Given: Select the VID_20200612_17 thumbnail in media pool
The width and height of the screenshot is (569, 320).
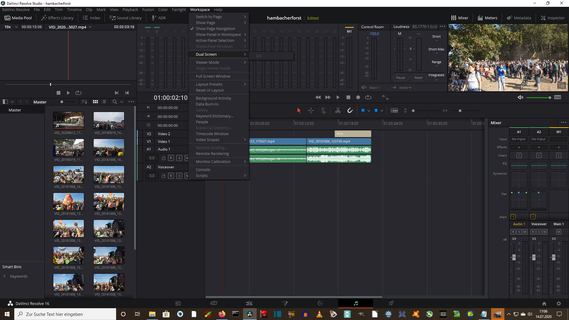Looking at the screenshot, I should tap(68, 120).
